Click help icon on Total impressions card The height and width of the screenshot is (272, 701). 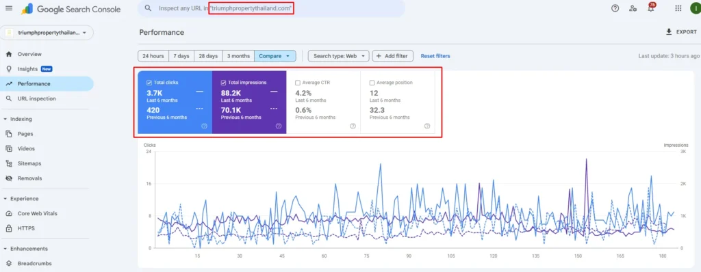click(279, 126)
